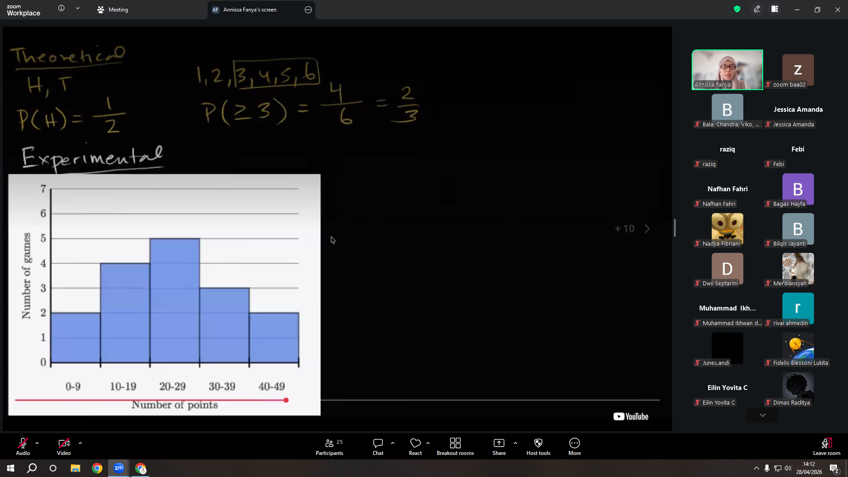Select Bagas Hayfa participant tile

pyautogui.click(x=798, y=189)
